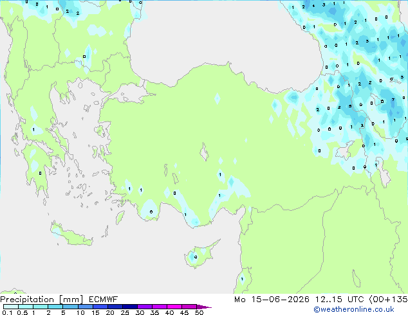
Task: Click the 'ECMWF' model label
Action: 104,300
